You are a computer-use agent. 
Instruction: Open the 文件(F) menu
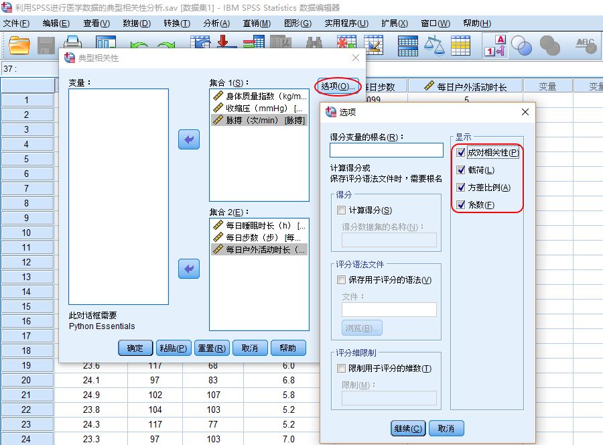coord(16,23)
